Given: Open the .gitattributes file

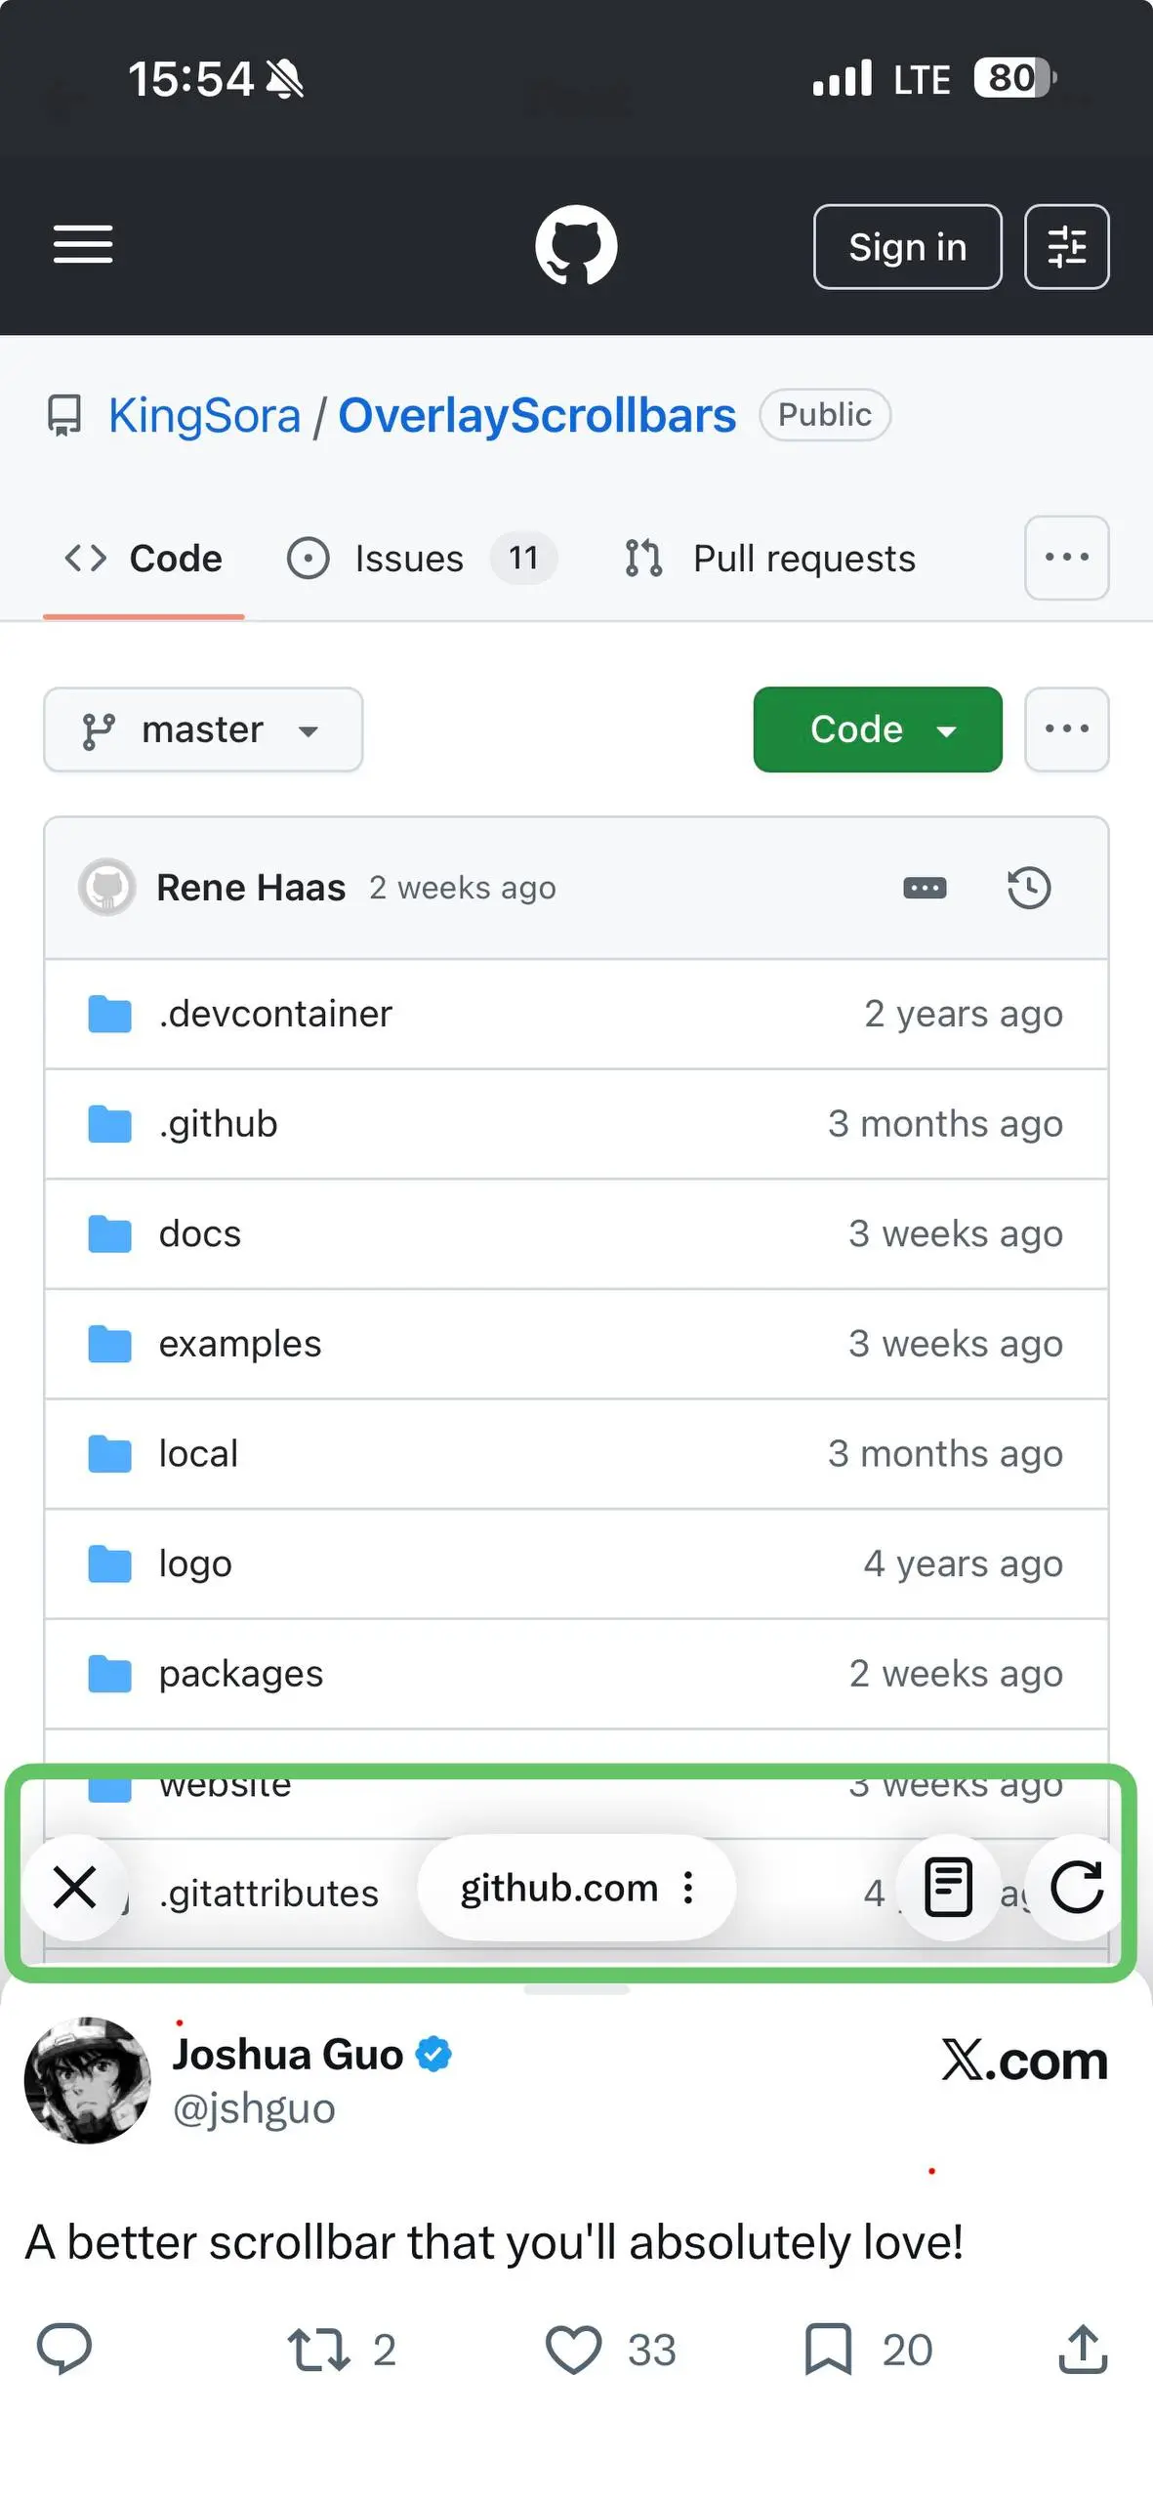Looking at the screenshot, I should [268, 1893].
